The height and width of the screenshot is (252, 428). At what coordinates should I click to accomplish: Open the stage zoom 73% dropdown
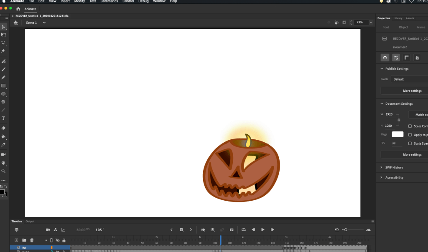coord(370,23)
